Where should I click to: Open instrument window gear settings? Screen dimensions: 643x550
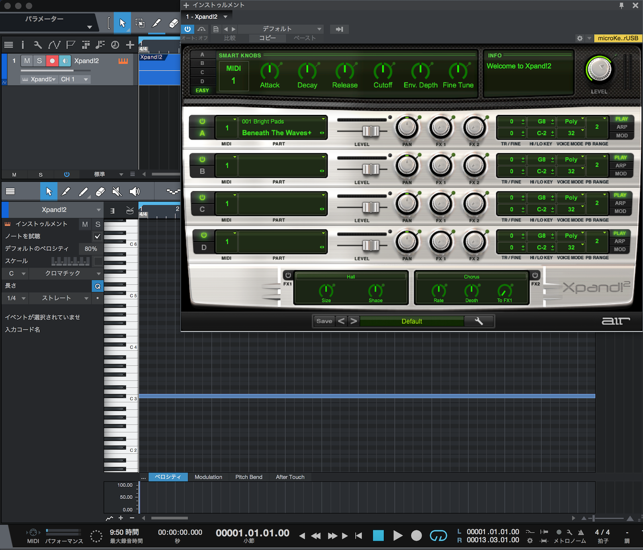click(x=580, y=38)
